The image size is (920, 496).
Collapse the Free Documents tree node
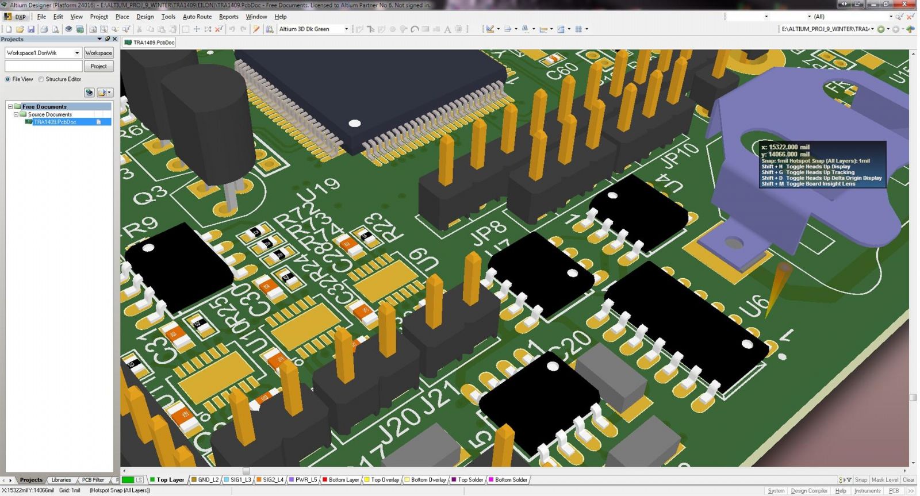coord(10,107)
